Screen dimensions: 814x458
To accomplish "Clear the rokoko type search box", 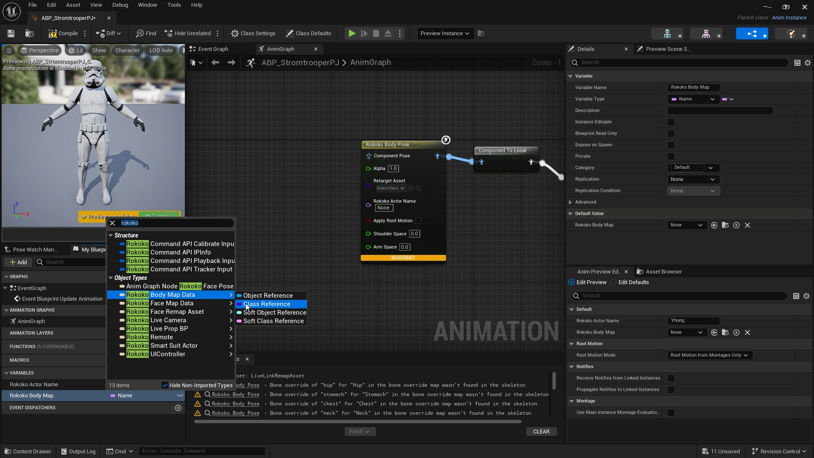I will coord(112,223).
